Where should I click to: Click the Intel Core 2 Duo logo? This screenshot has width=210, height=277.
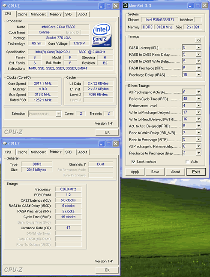point(102,35)
